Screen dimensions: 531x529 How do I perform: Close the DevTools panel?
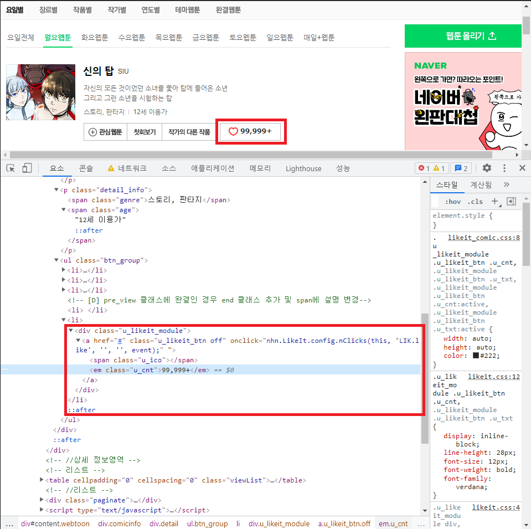tap(522, 168)
